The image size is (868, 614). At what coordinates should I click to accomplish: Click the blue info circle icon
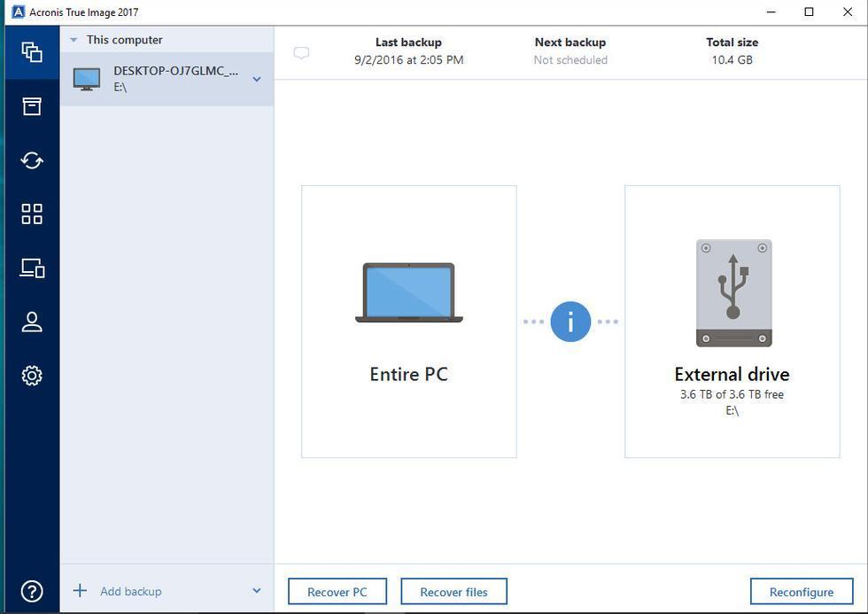click(570, 321)
